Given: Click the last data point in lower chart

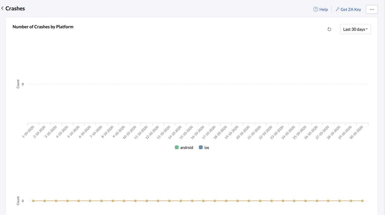Looking at the screenshot, I should (x=362, y=201).
